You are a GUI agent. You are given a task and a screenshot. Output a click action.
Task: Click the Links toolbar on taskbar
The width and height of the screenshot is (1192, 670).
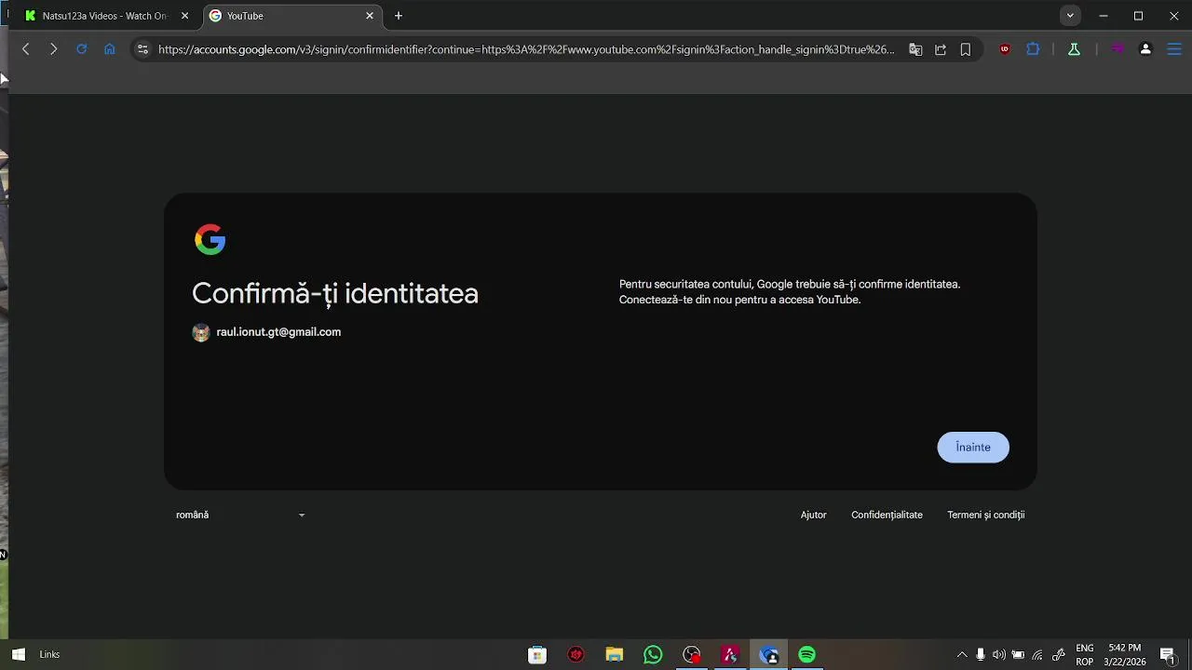[x=49, y=655]
